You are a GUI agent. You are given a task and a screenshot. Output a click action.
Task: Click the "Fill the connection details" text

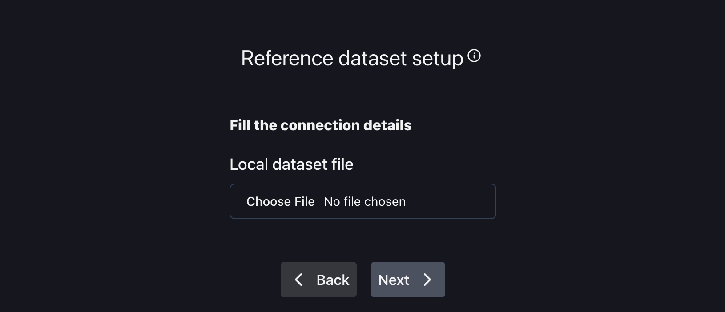(320, 125)
